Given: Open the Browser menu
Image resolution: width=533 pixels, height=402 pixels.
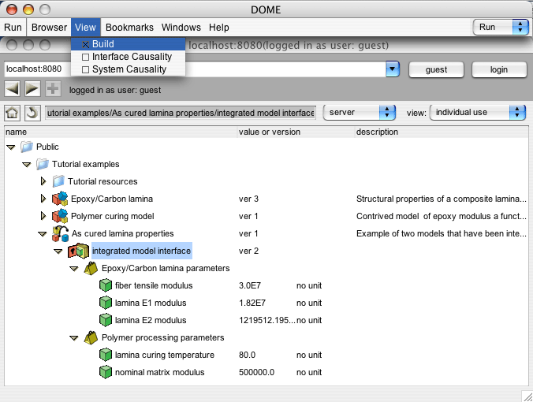Looking at the screenshot, I should pyautogui.click(x=49, y=27).
